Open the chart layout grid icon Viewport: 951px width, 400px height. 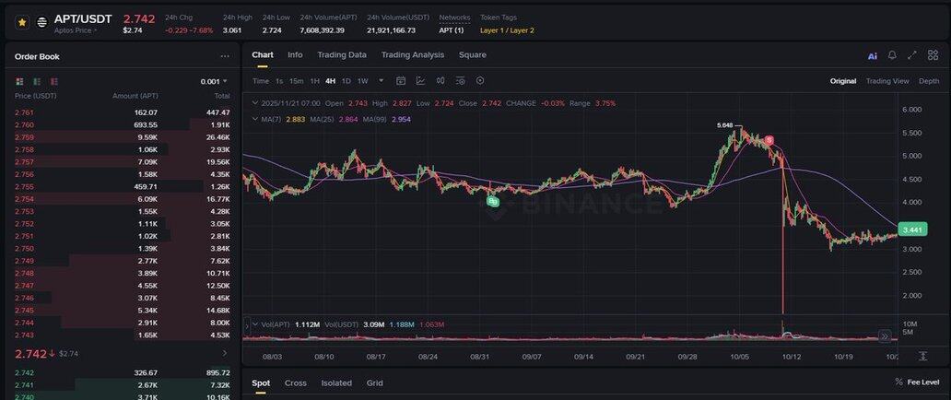tap(933, 55)
